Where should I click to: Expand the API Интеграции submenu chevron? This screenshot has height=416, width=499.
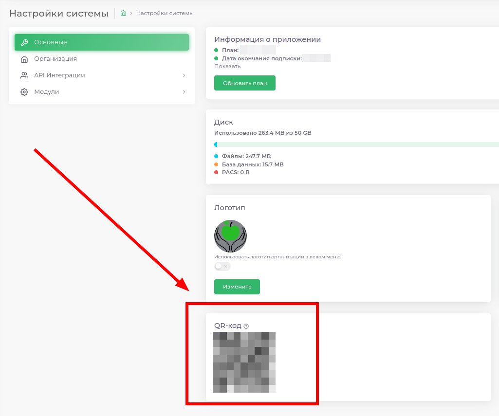click(184, 75)
